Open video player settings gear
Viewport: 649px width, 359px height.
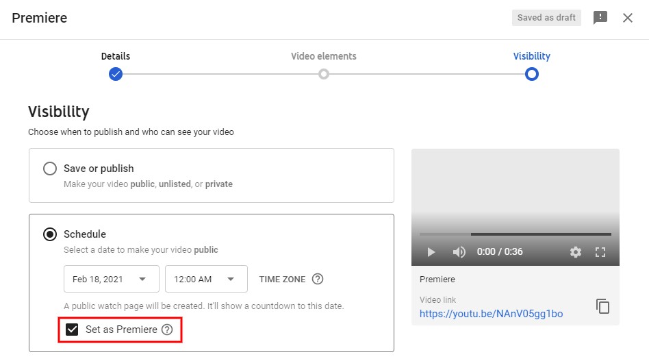coord(575,251)
